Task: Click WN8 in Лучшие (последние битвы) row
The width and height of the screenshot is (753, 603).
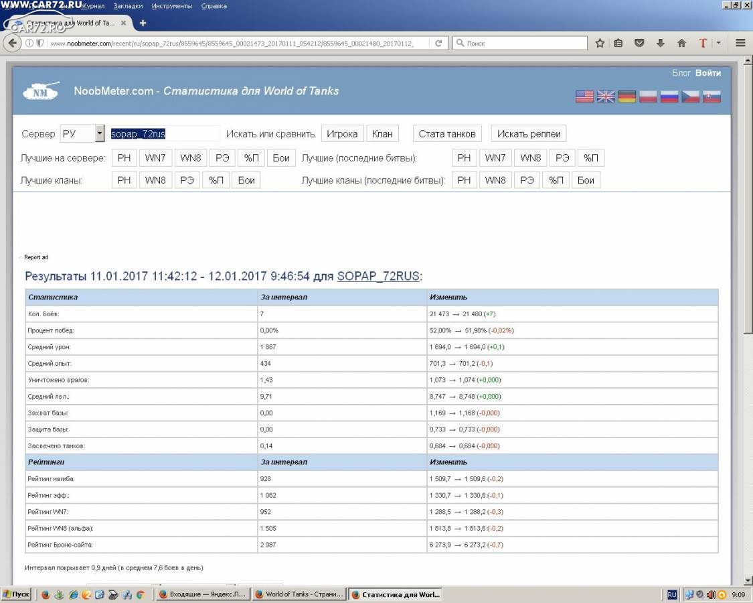Action: (x=530, y=157)
